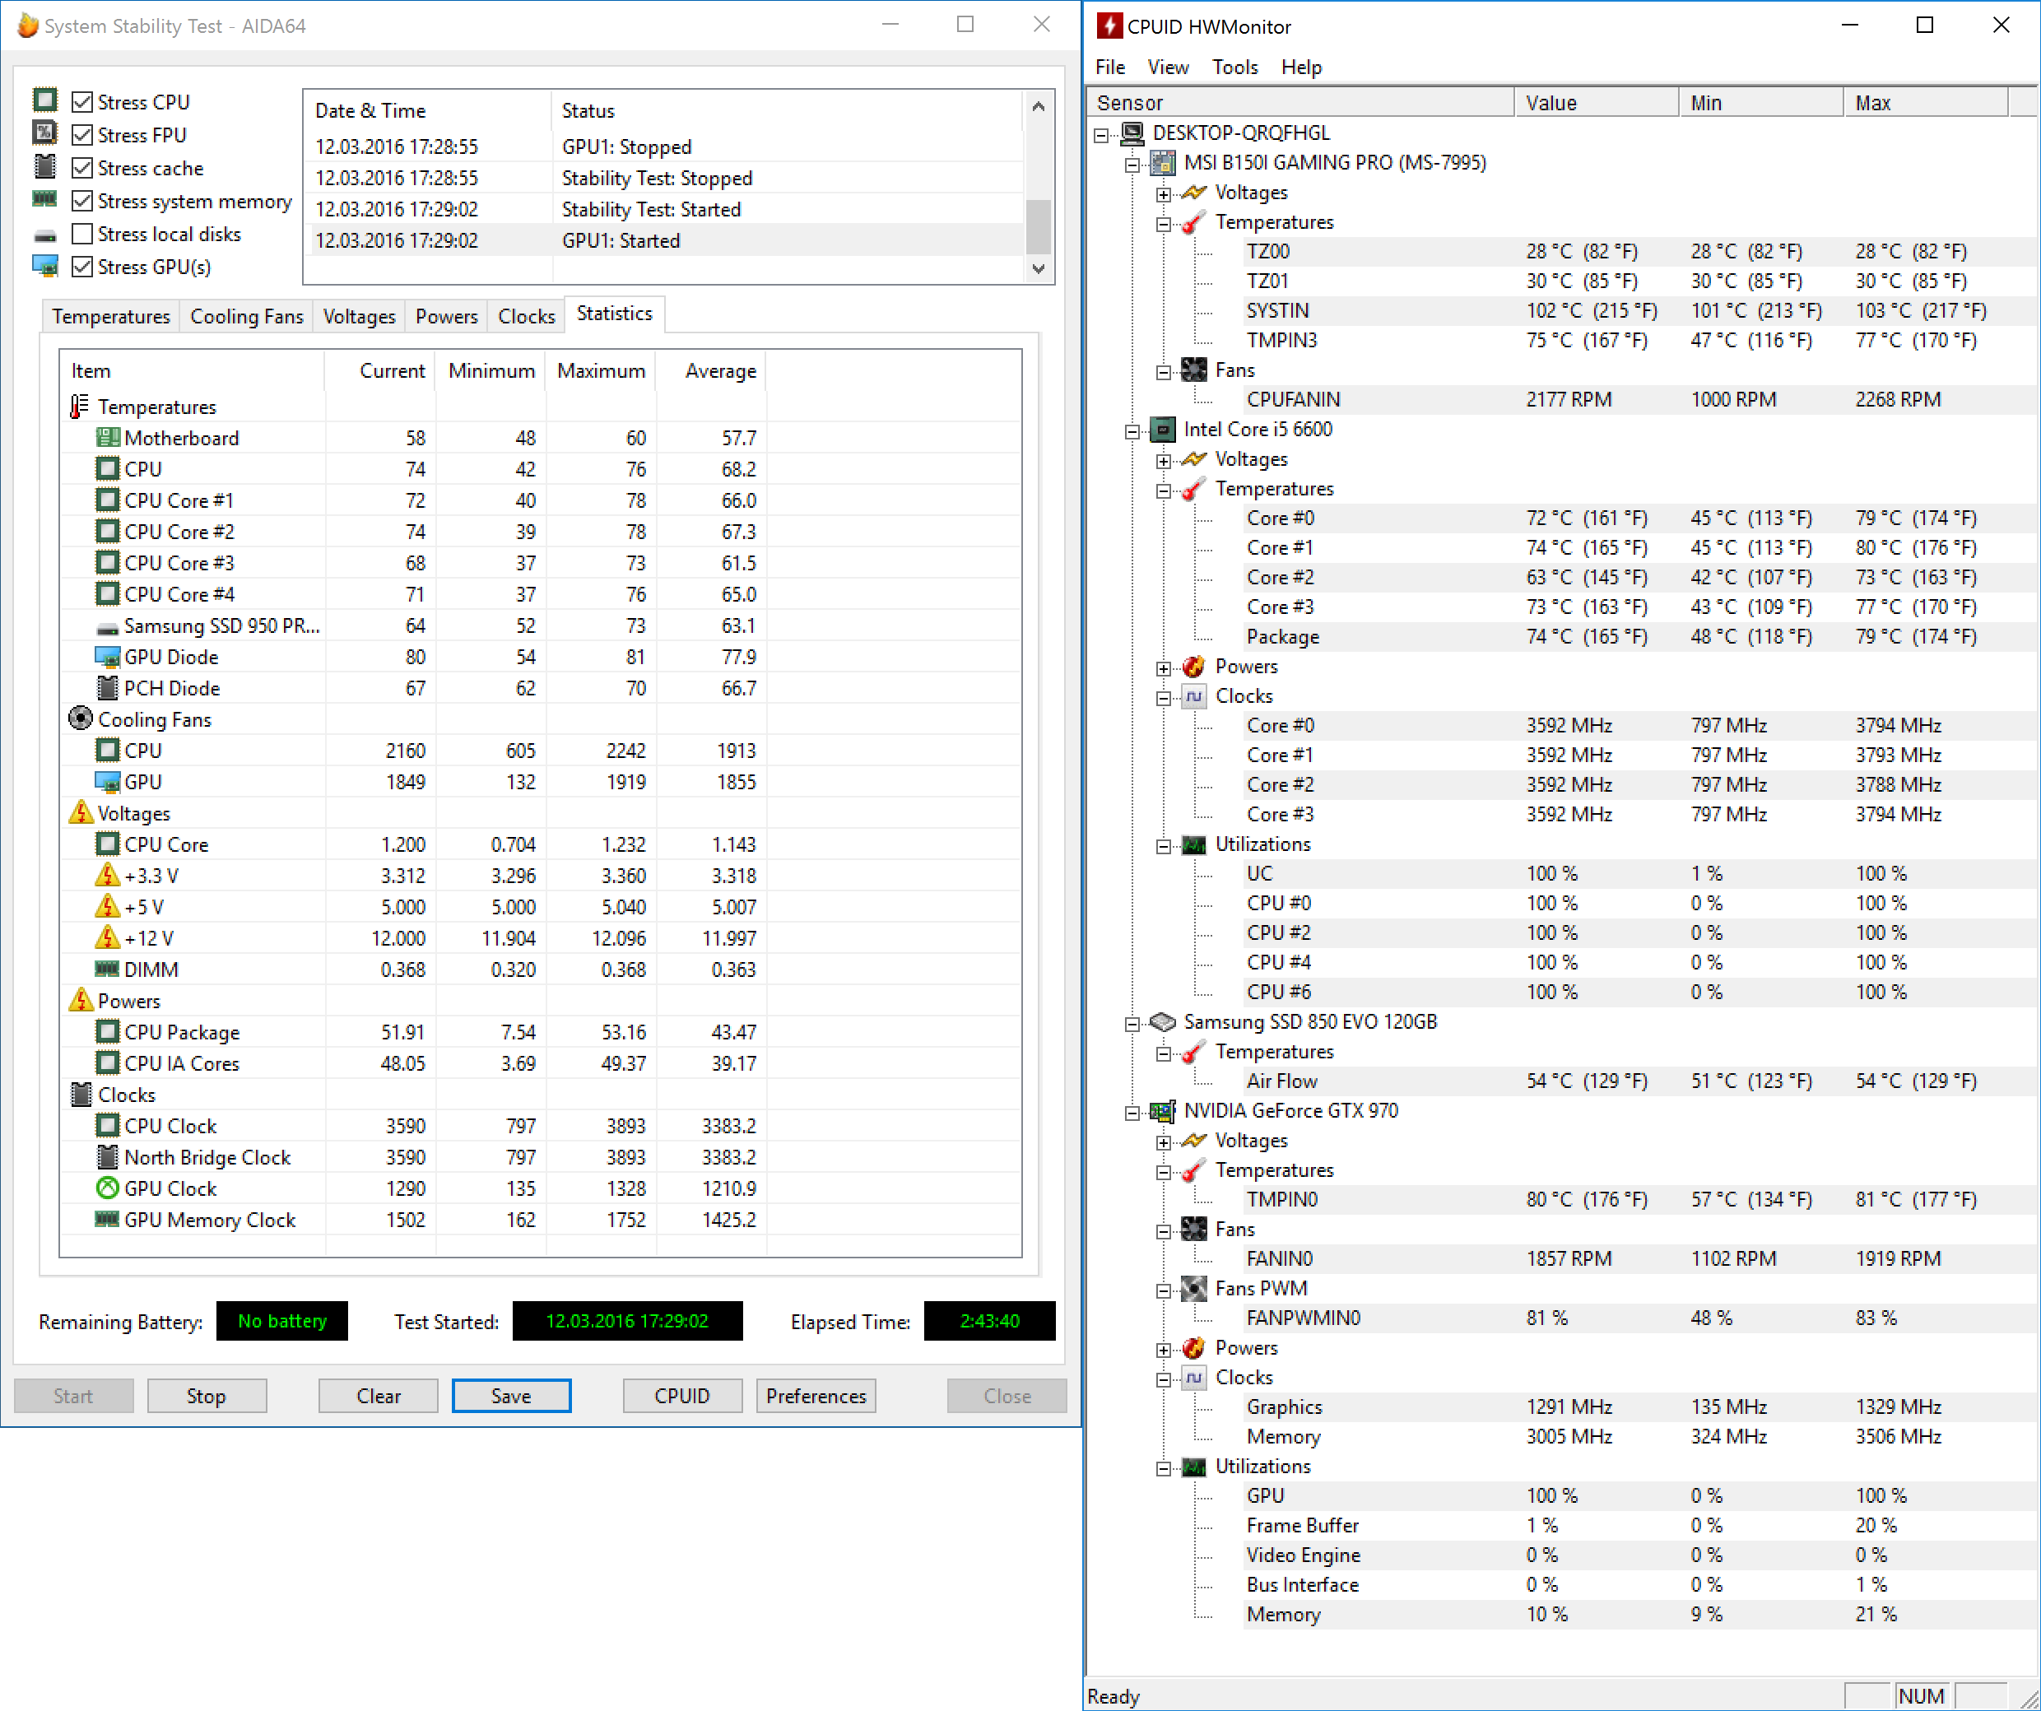Switch to the Voltages tab
Image resolution: width=2041 pixels, height=1711 pixels.
click(x=359, y=316)
